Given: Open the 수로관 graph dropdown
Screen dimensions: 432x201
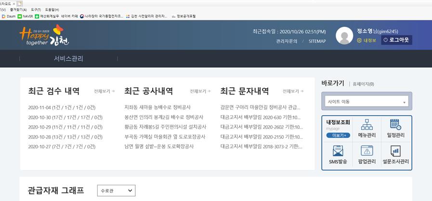Looking at the screenshot, I should tap(116, 190).
